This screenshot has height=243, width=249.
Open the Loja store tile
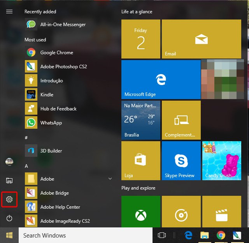tap(141, 161)
